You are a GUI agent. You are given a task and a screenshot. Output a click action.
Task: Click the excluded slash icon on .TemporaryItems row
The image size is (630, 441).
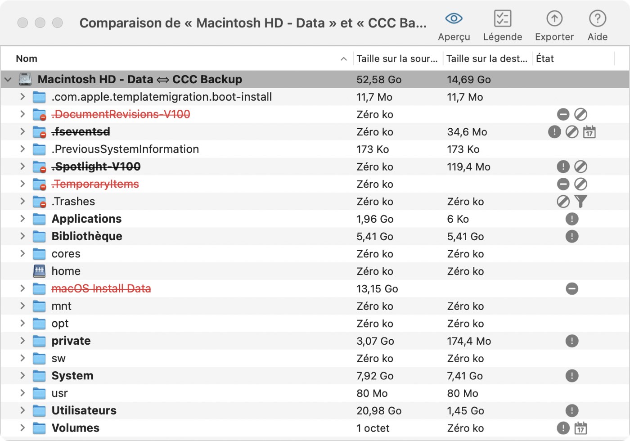(x=580, y=184)
